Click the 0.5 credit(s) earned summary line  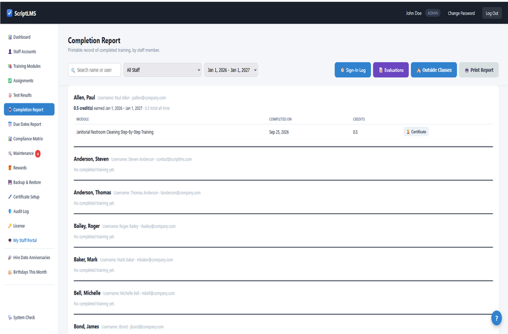(x=121, y=108)
